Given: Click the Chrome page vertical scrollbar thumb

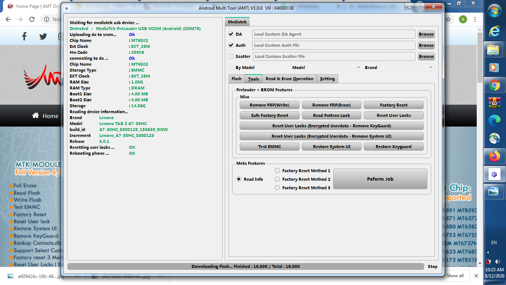Looking at the screenshot, I should [480, 58].
